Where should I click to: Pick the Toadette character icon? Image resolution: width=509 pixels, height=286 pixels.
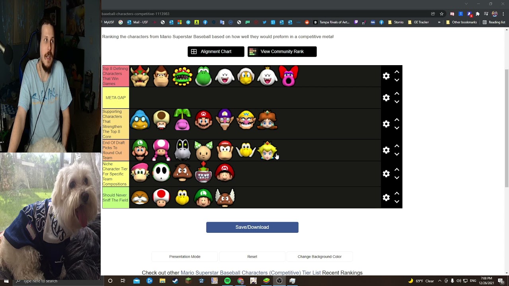(161, 150)
